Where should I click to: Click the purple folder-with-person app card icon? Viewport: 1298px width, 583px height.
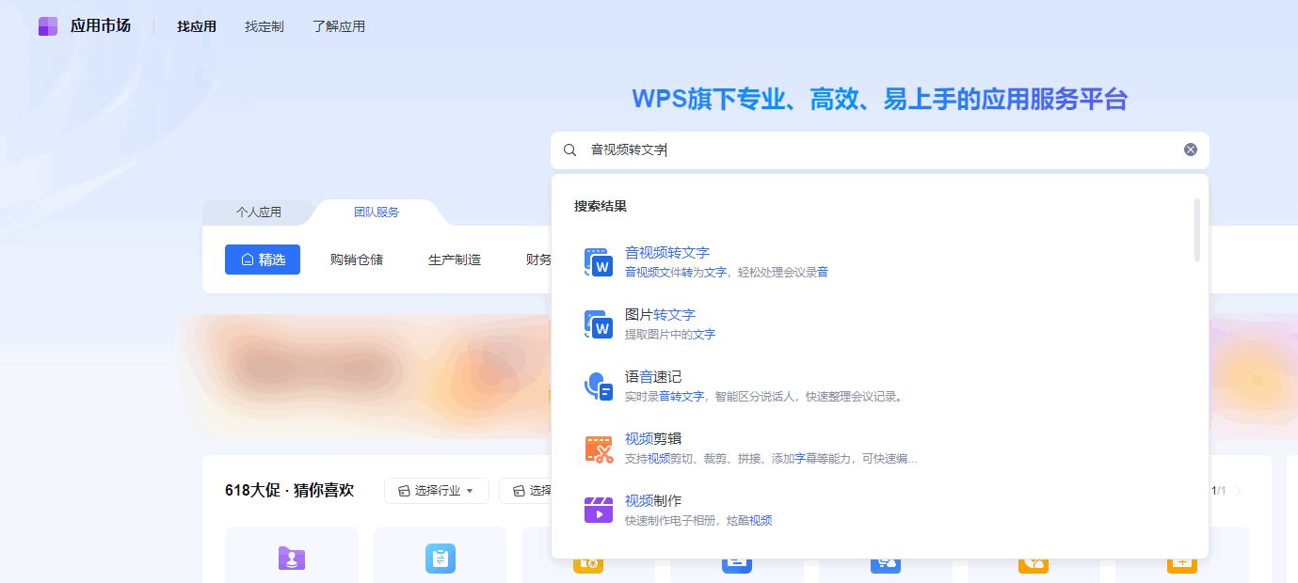(x=292, y=559)
